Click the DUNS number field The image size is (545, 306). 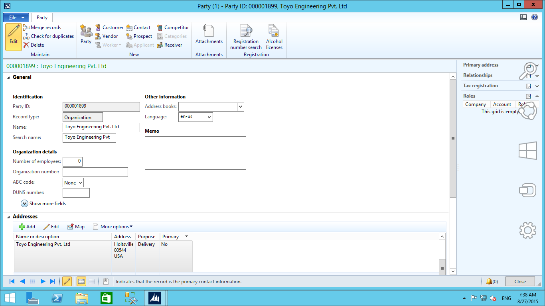(x=76, y=193)
